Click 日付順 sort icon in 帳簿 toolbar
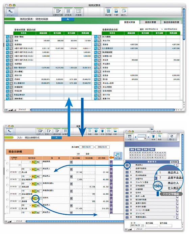The height and width of the screenshot is (235, 189). (x=109, y=132)
